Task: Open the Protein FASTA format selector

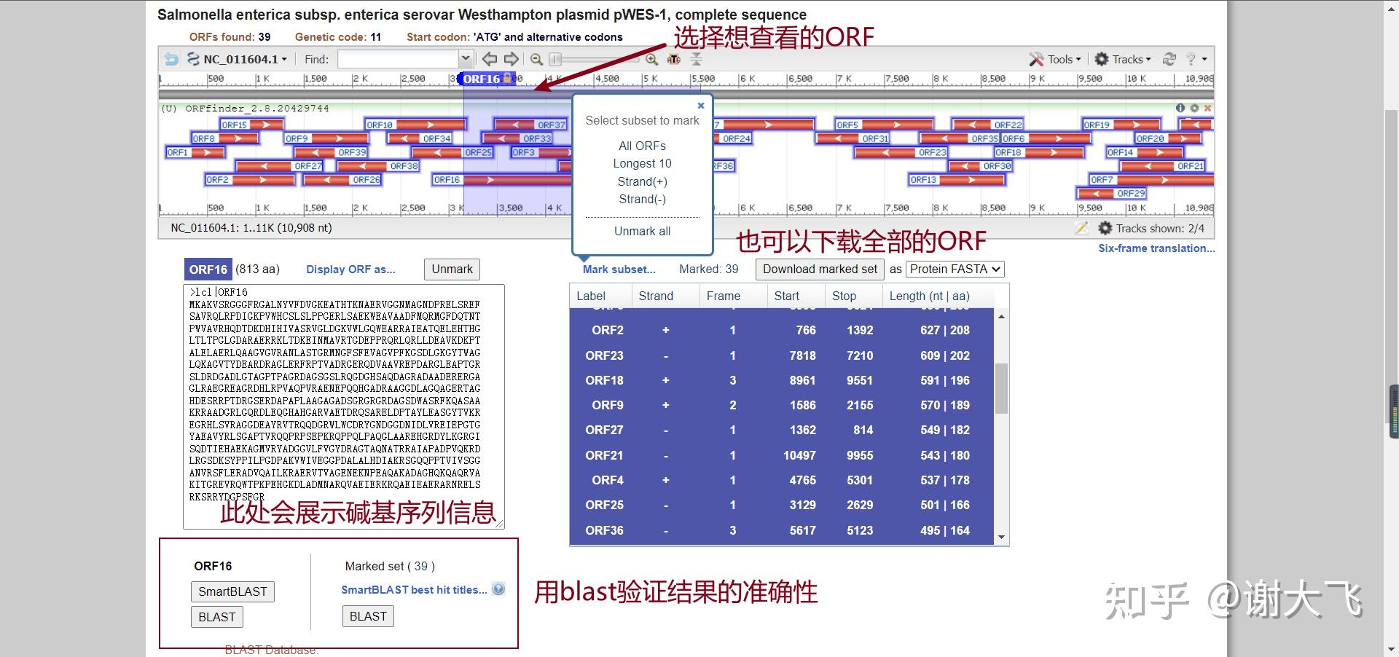Action: pyautogui.click(x=955, y=269)
